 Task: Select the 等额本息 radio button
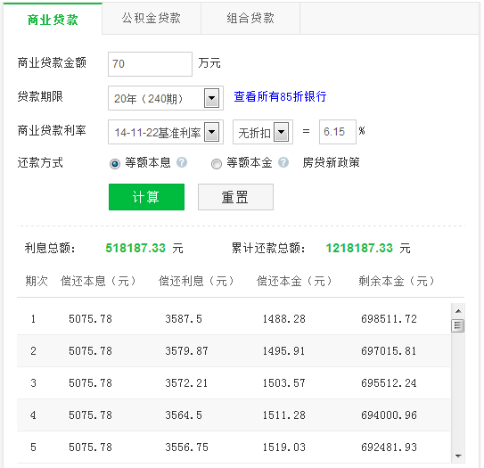pos(115,164)
